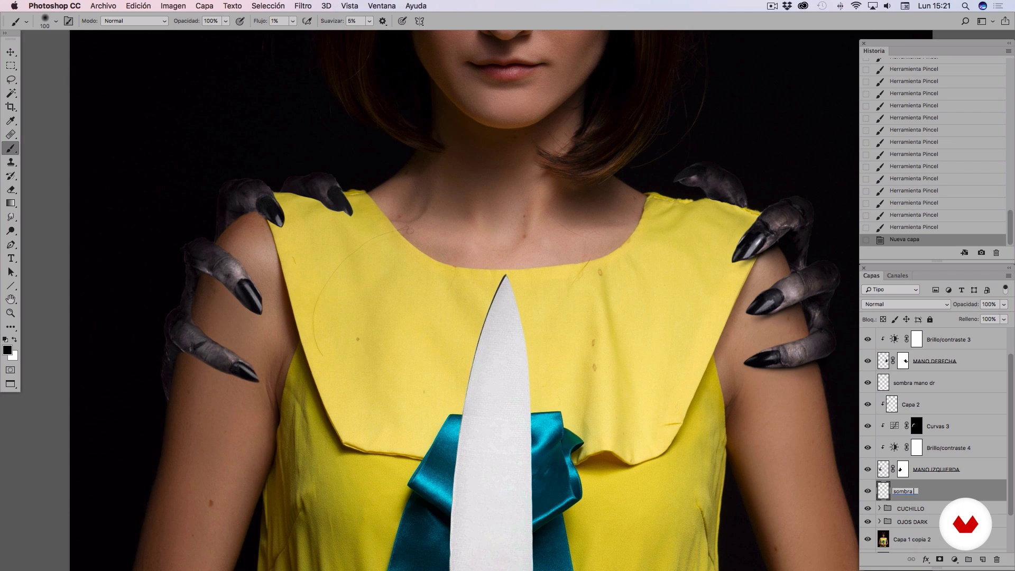This screenshot has height=571, width=1015.
Task: Select the Rectangular Marquee tool
Action: tap(11, 66)
